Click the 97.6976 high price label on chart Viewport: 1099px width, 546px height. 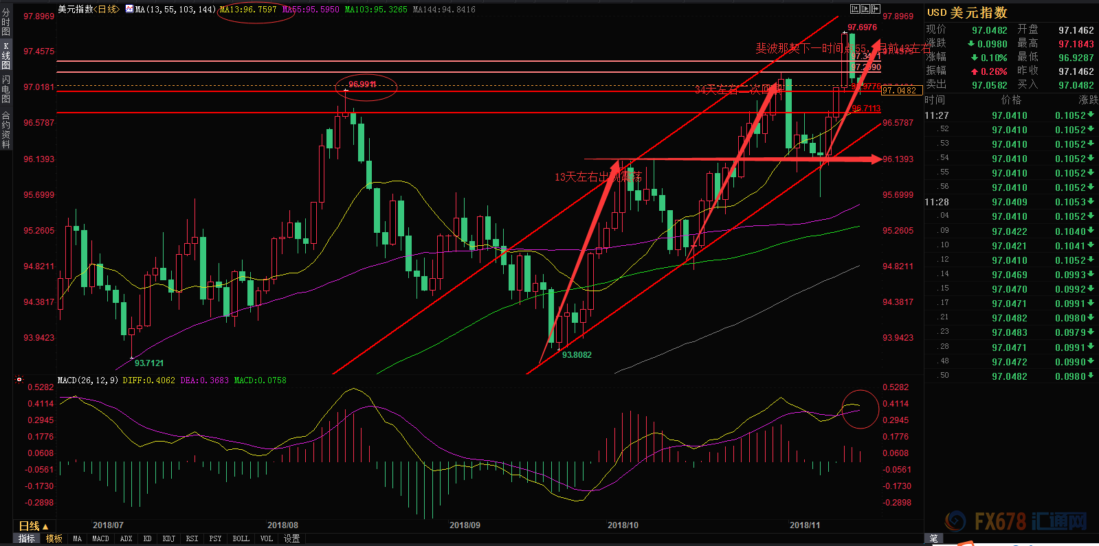[862, 27]
